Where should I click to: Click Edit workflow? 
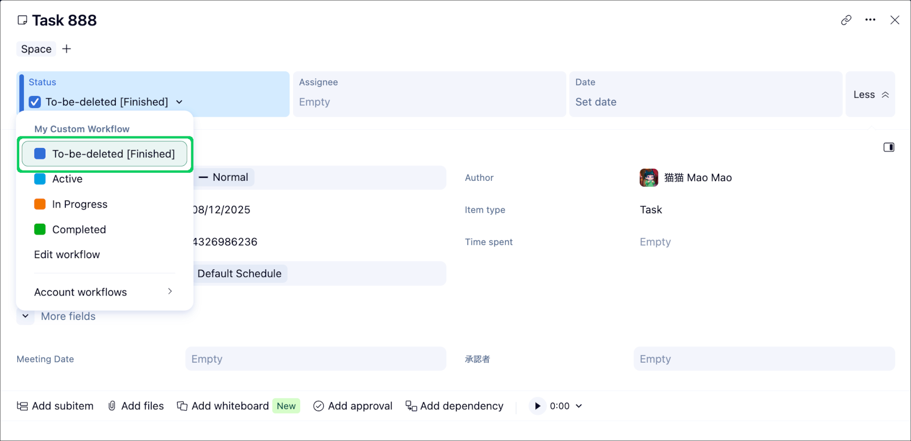(x=67, y=255)
